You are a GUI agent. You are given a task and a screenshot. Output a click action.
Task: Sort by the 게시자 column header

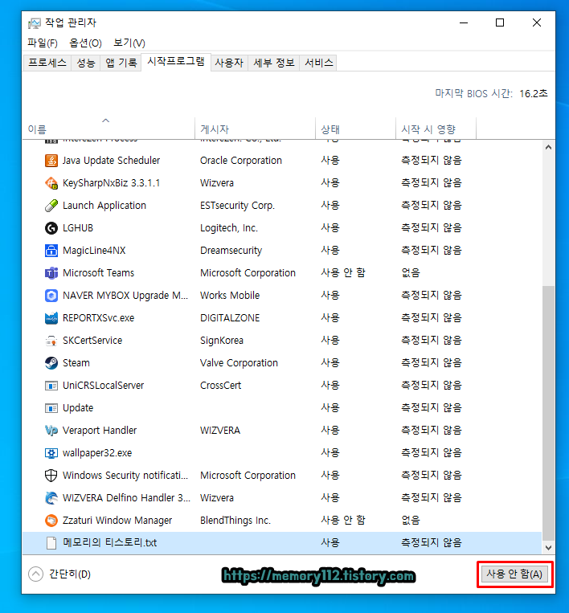(x=255, y=129)
